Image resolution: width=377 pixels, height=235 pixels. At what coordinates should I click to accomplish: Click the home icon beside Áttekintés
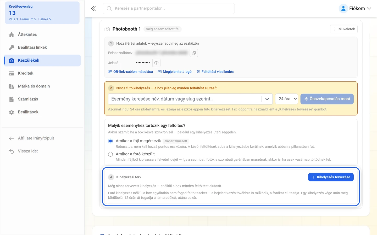(x=12, y=35)
